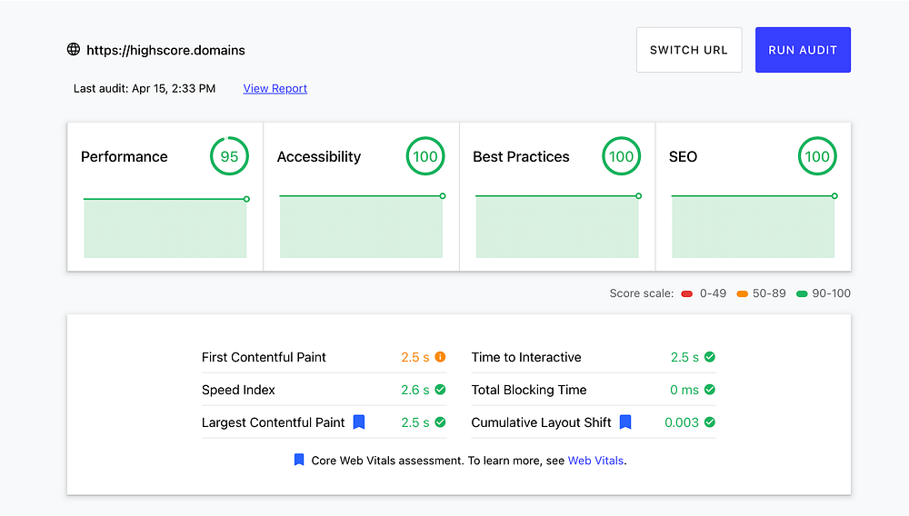Click the SEO score circle
Screen dimensions: 909x516
[x=817, y=156]
